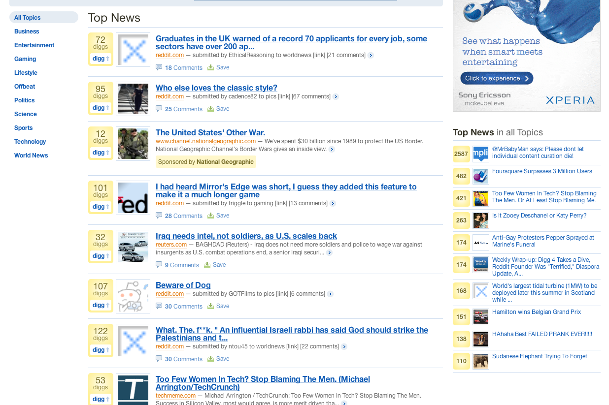Image resolution: width=609 pixels, height=405 pixels.
Task: Click comment bubble icon beside 25 Comments
Action: 159,109
